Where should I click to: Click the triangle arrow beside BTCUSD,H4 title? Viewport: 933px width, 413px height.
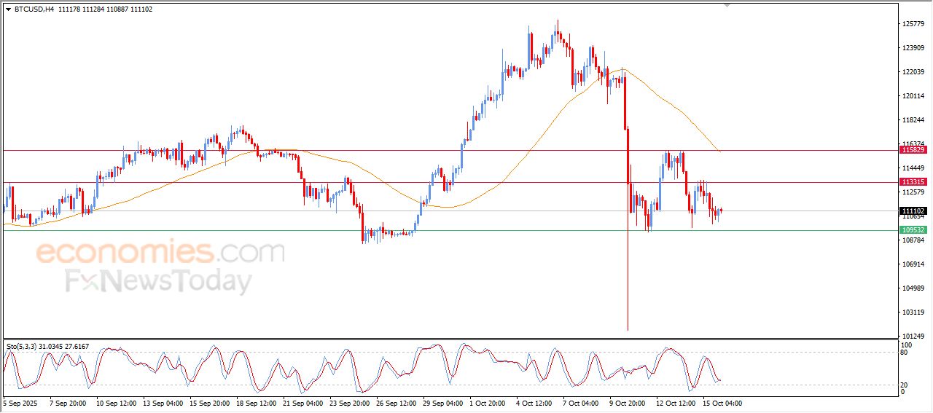tap(8, 9)
